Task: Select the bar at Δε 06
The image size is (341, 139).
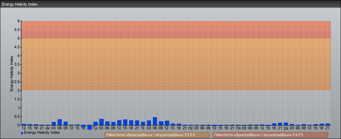Action: 60,122
